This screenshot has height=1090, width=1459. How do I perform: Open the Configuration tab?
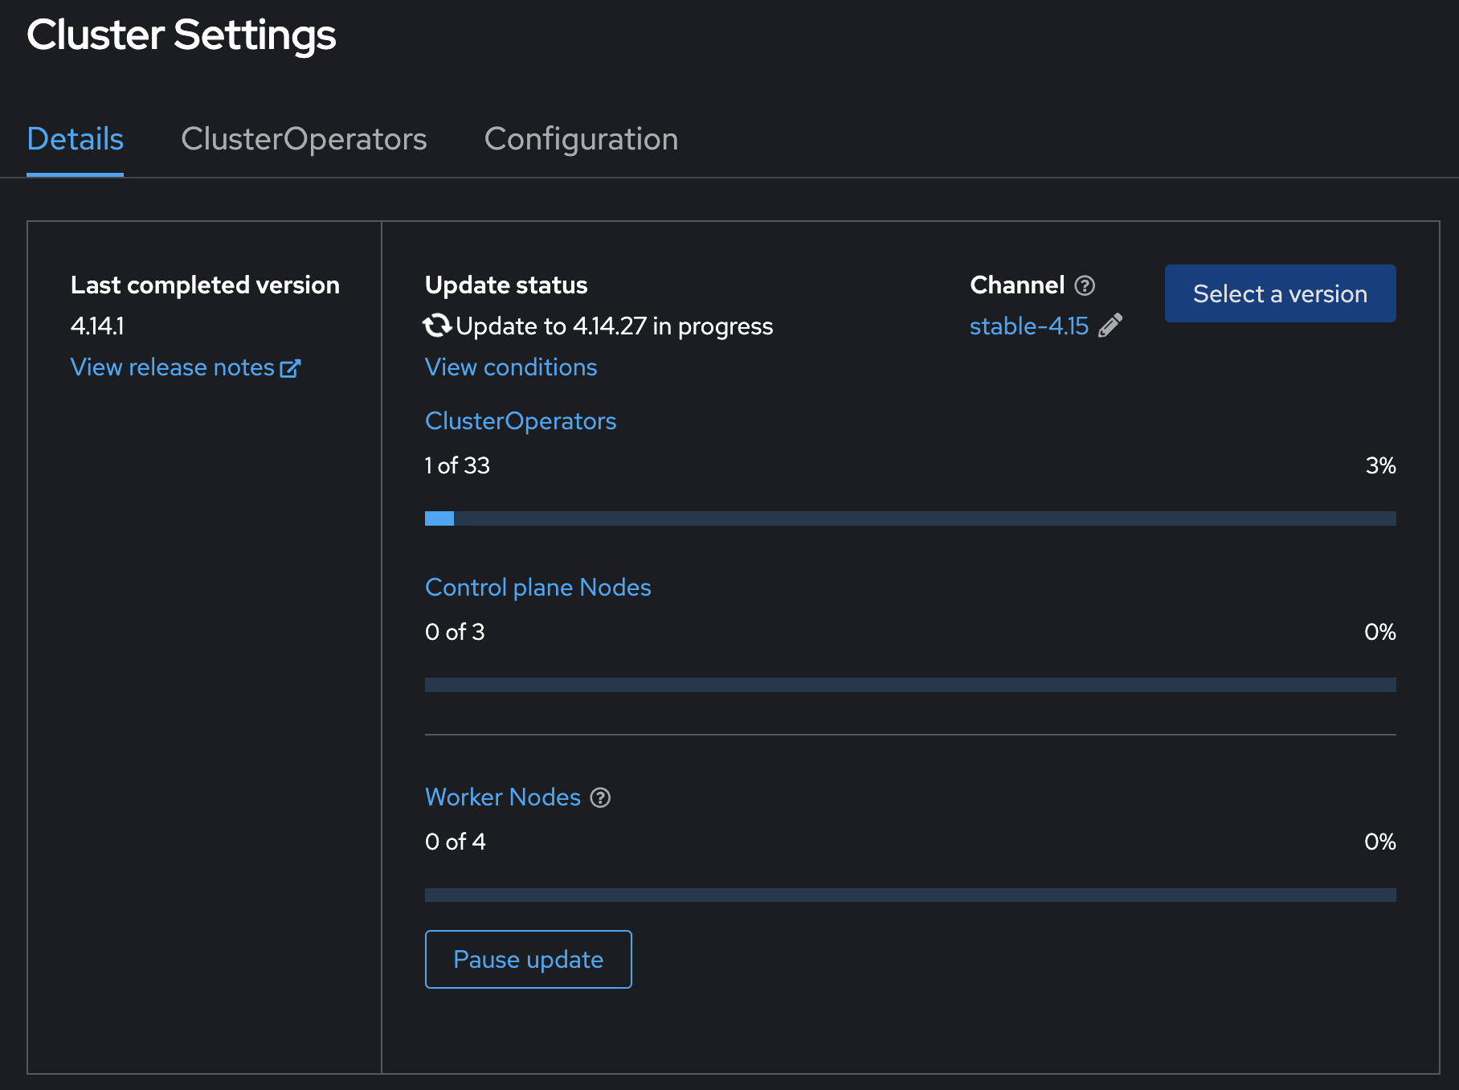(x=581, y=139)
